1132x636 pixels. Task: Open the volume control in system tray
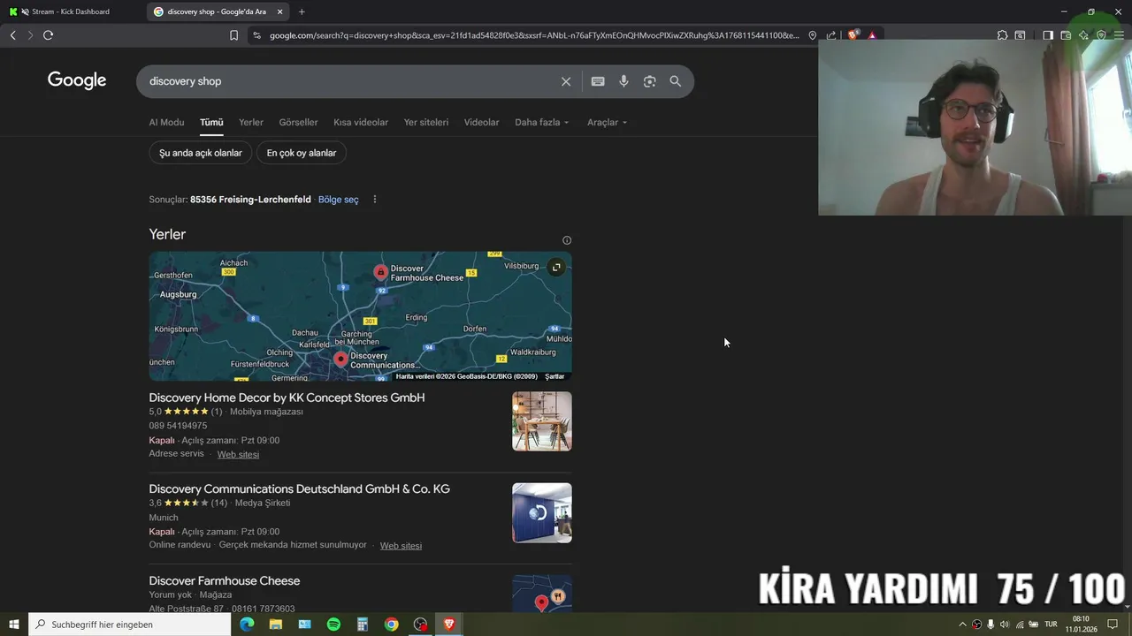click(x=1005, y=625)
